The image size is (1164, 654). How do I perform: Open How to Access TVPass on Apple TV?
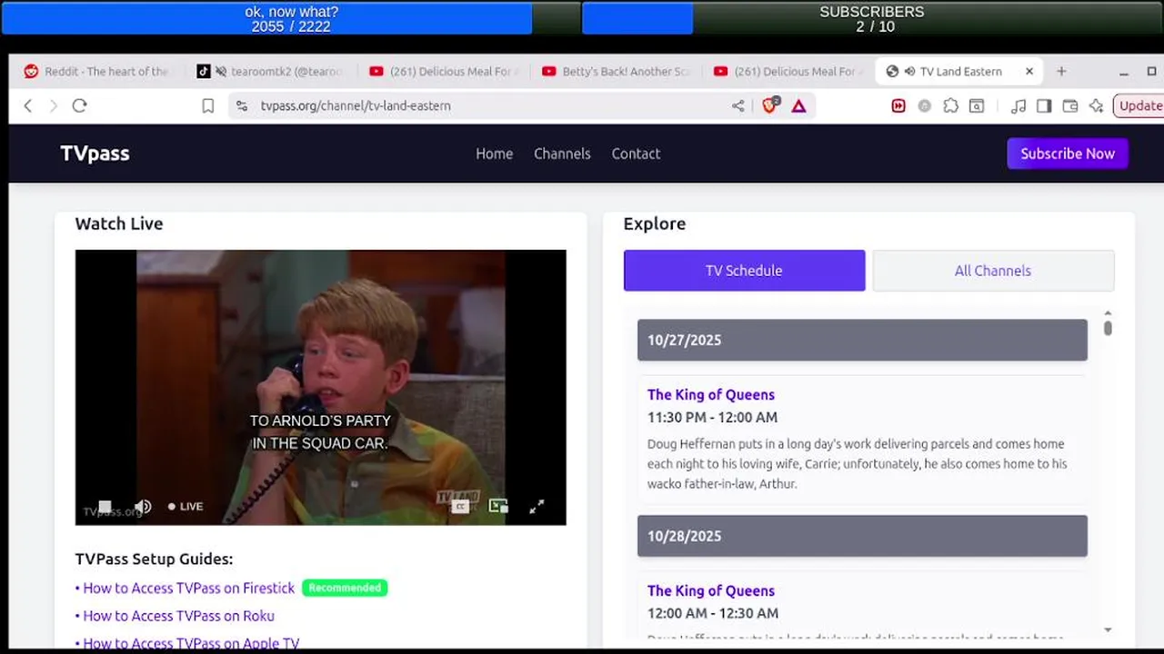pyautogui.click(x=191, y=643)
